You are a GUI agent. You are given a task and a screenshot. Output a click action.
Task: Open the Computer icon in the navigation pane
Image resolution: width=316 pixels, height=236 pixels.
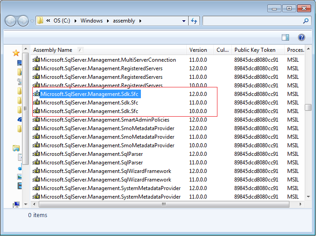[x=16, y=204]
